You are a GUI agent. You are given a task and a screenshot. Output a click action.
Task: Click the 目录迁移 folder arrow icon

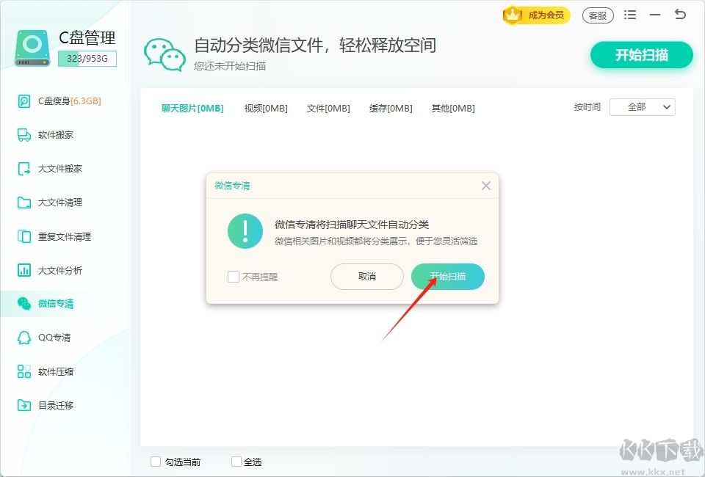[x=23, y=405]
